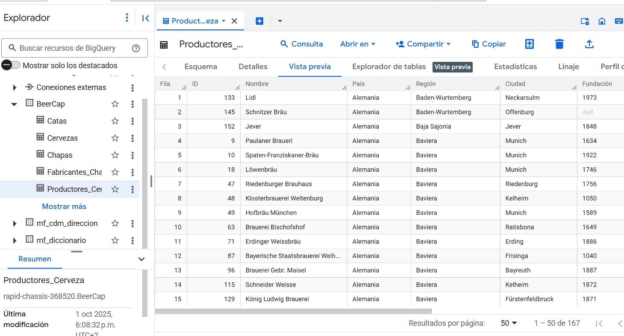The width and height of the screenshot is (624, 336).
Task: Open actions menu for mf_diccionario
Action: coord(132,240)
